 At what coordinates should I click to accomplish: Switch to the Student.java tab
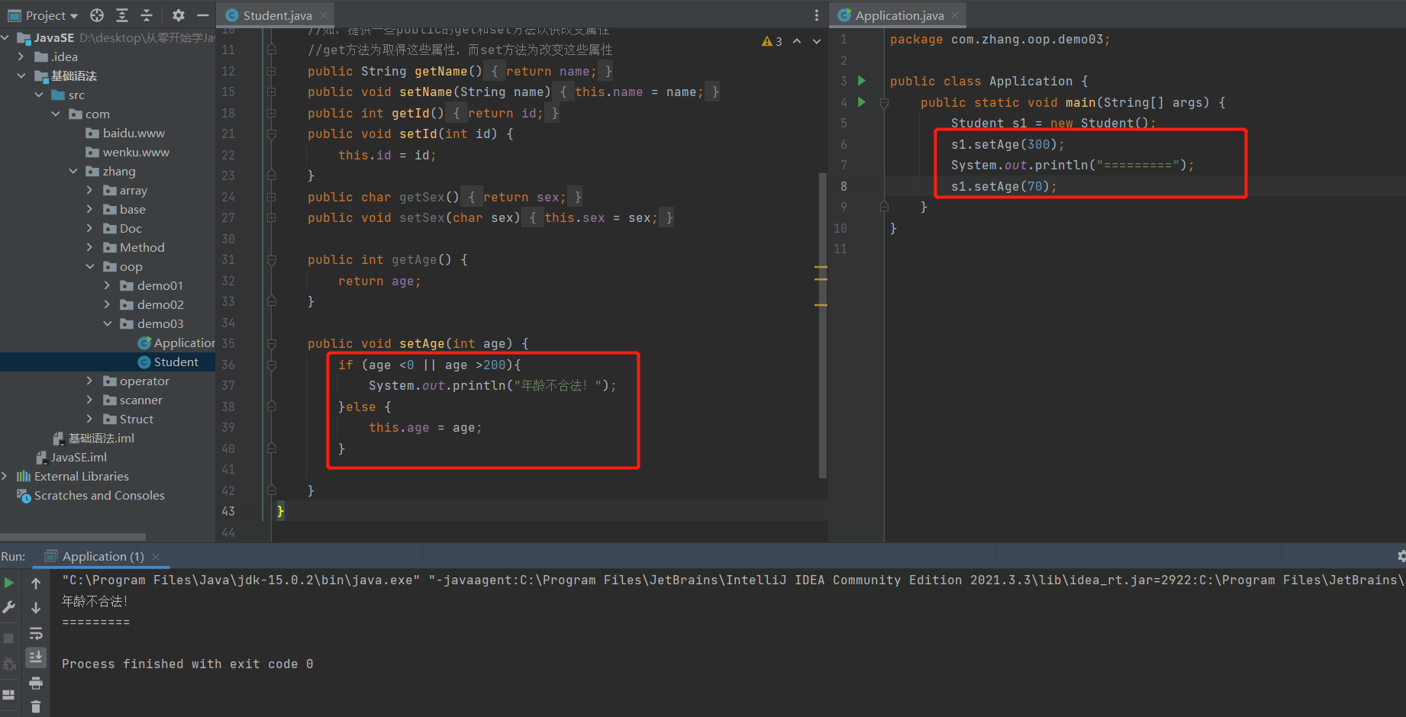click(x=277, y=15)
